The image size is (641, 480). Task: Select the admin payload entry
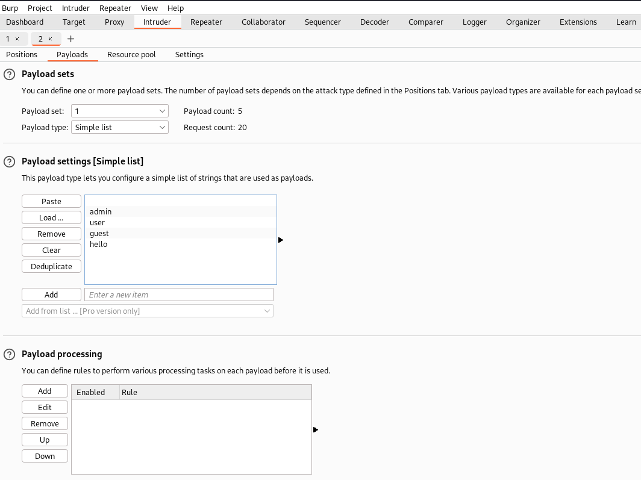coord(181,211)
